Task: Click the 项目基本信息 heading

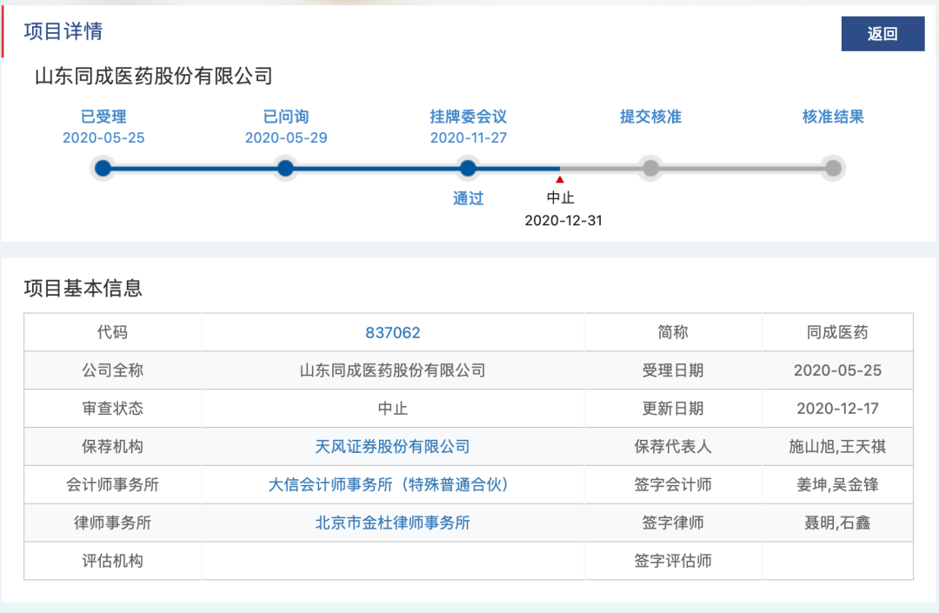Action: pos(83,289)
